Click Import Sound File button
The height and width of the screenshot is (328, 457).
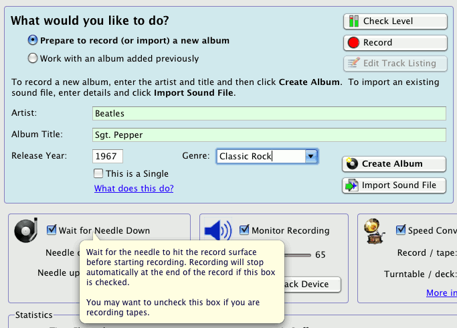coord(394,185)
